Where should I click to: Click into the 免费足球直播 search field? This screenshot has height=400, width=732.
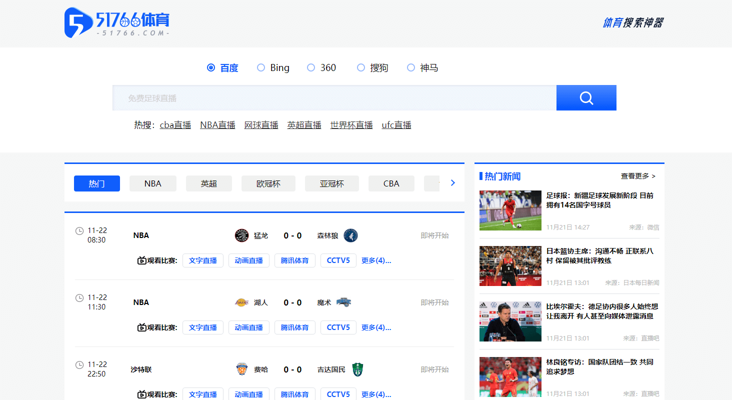(x=334, y=98)
